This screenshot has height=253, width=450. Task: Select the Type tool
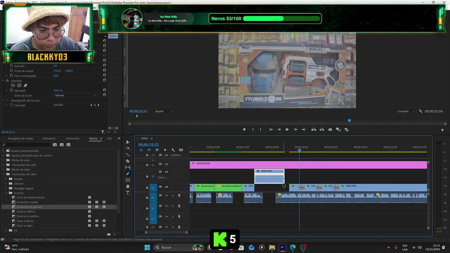click(128, 193)
